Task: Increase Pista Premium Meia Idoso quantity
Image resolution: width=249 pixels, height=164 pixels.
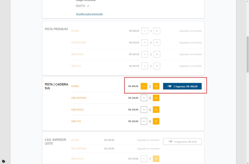Action: pyautogui.click(x=157, y=54)
